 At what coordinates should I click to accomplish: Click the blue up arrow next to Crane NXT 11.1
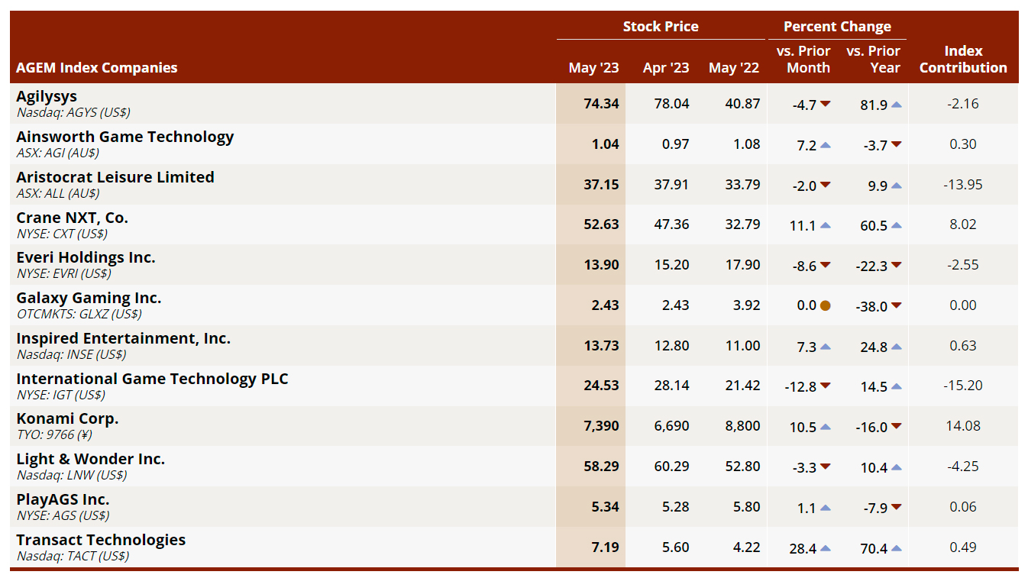coord(825,226)
